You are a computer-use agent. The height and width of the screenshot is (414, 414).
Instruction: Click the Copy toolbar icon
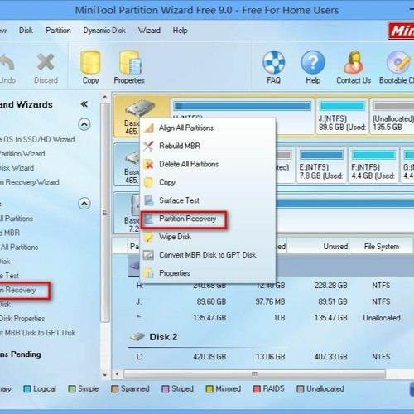point(90,63)
